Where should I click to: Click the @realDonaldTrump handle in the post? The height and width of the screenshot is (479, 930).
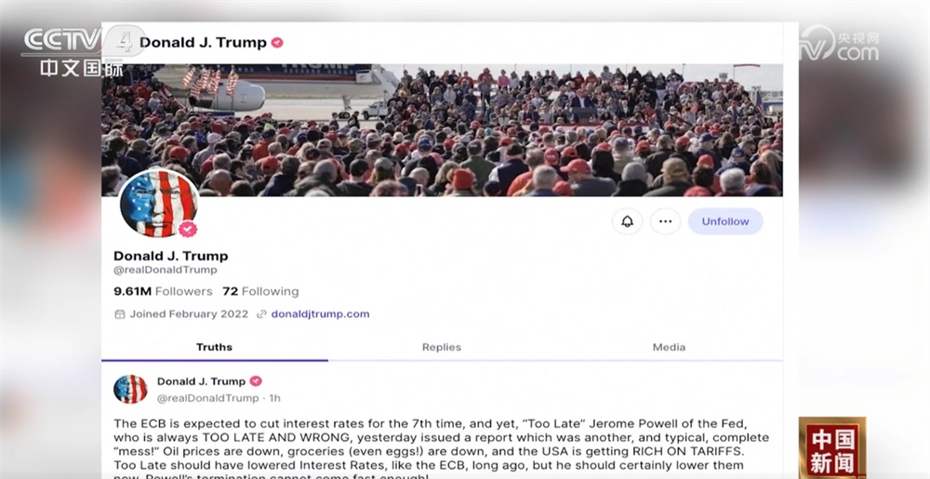tap(207, 398)
